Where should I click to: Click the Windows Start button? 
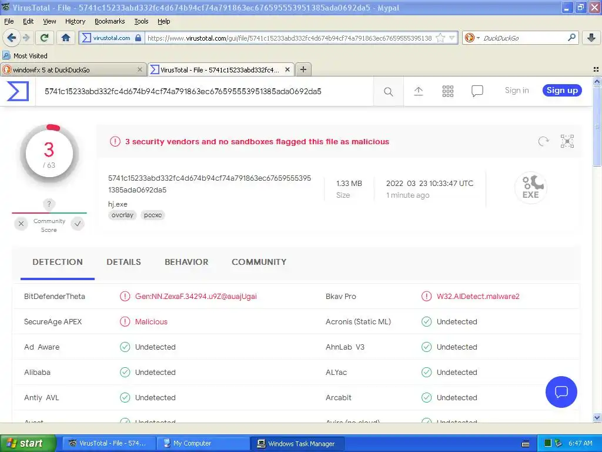point(28,443)
